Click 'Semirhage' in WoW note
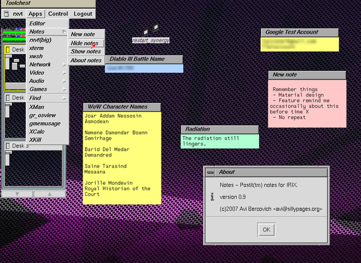This screenshot has height=263, width=361. click(x=98, y=138)
